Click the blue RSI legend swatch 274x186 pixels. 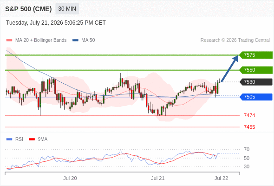click(x=9, y=139)
